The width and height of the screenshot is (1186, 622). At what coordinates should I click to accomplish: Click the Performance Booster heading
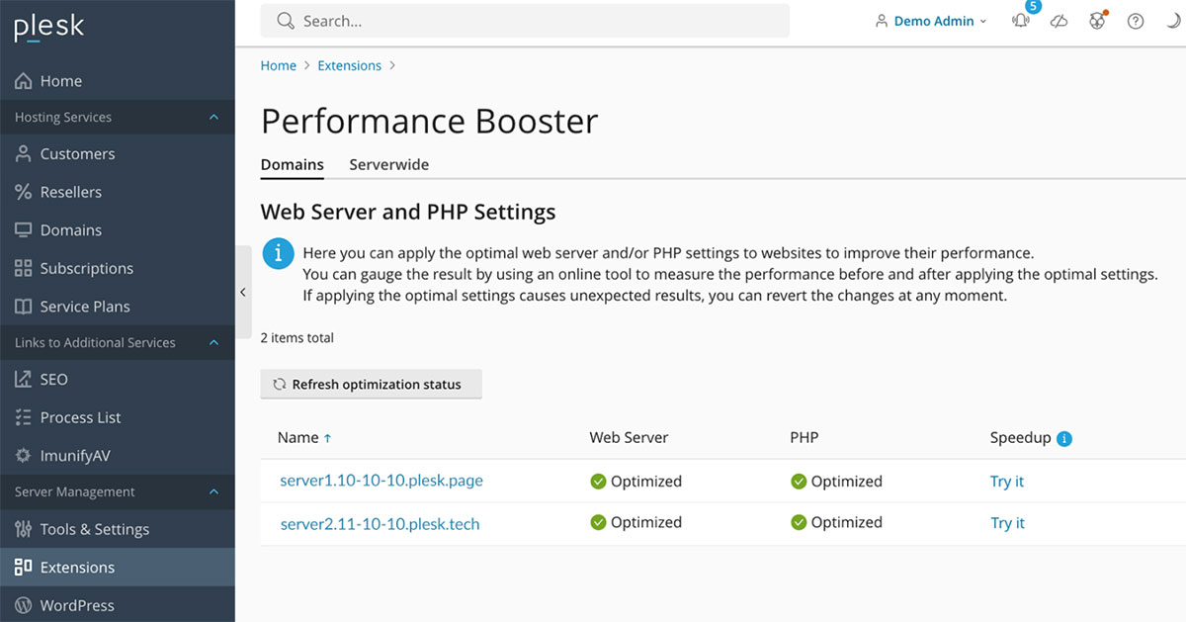point(430,122)
